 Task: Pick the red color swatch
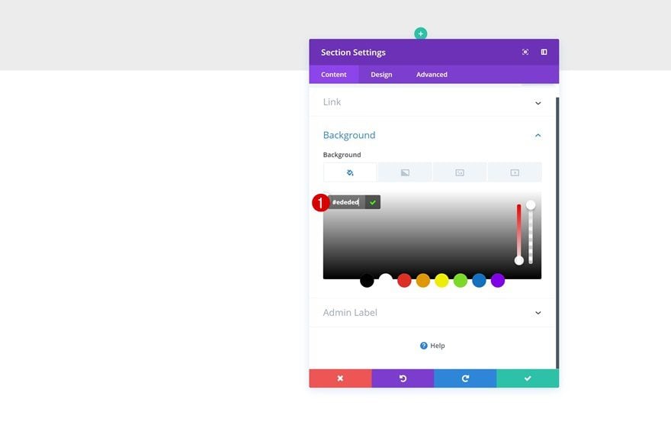pyautogui.click(x=404, y=281)
